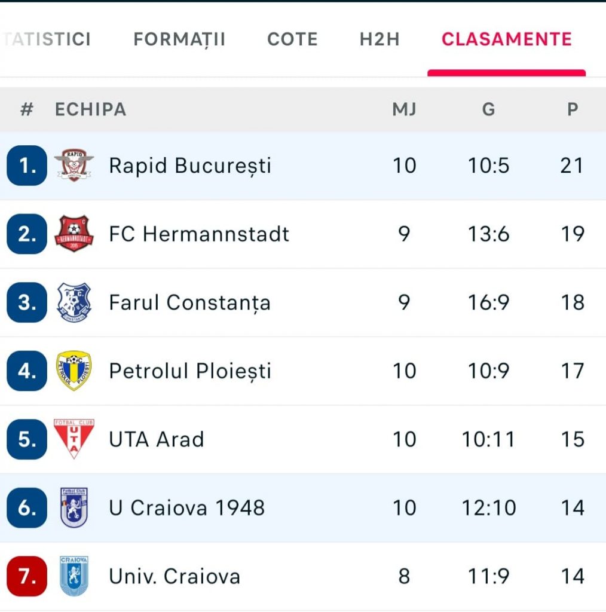This screenshot has height=612, width=606.
Task: Click the ECHIPA column header
Action: click(x=91, y=109)
